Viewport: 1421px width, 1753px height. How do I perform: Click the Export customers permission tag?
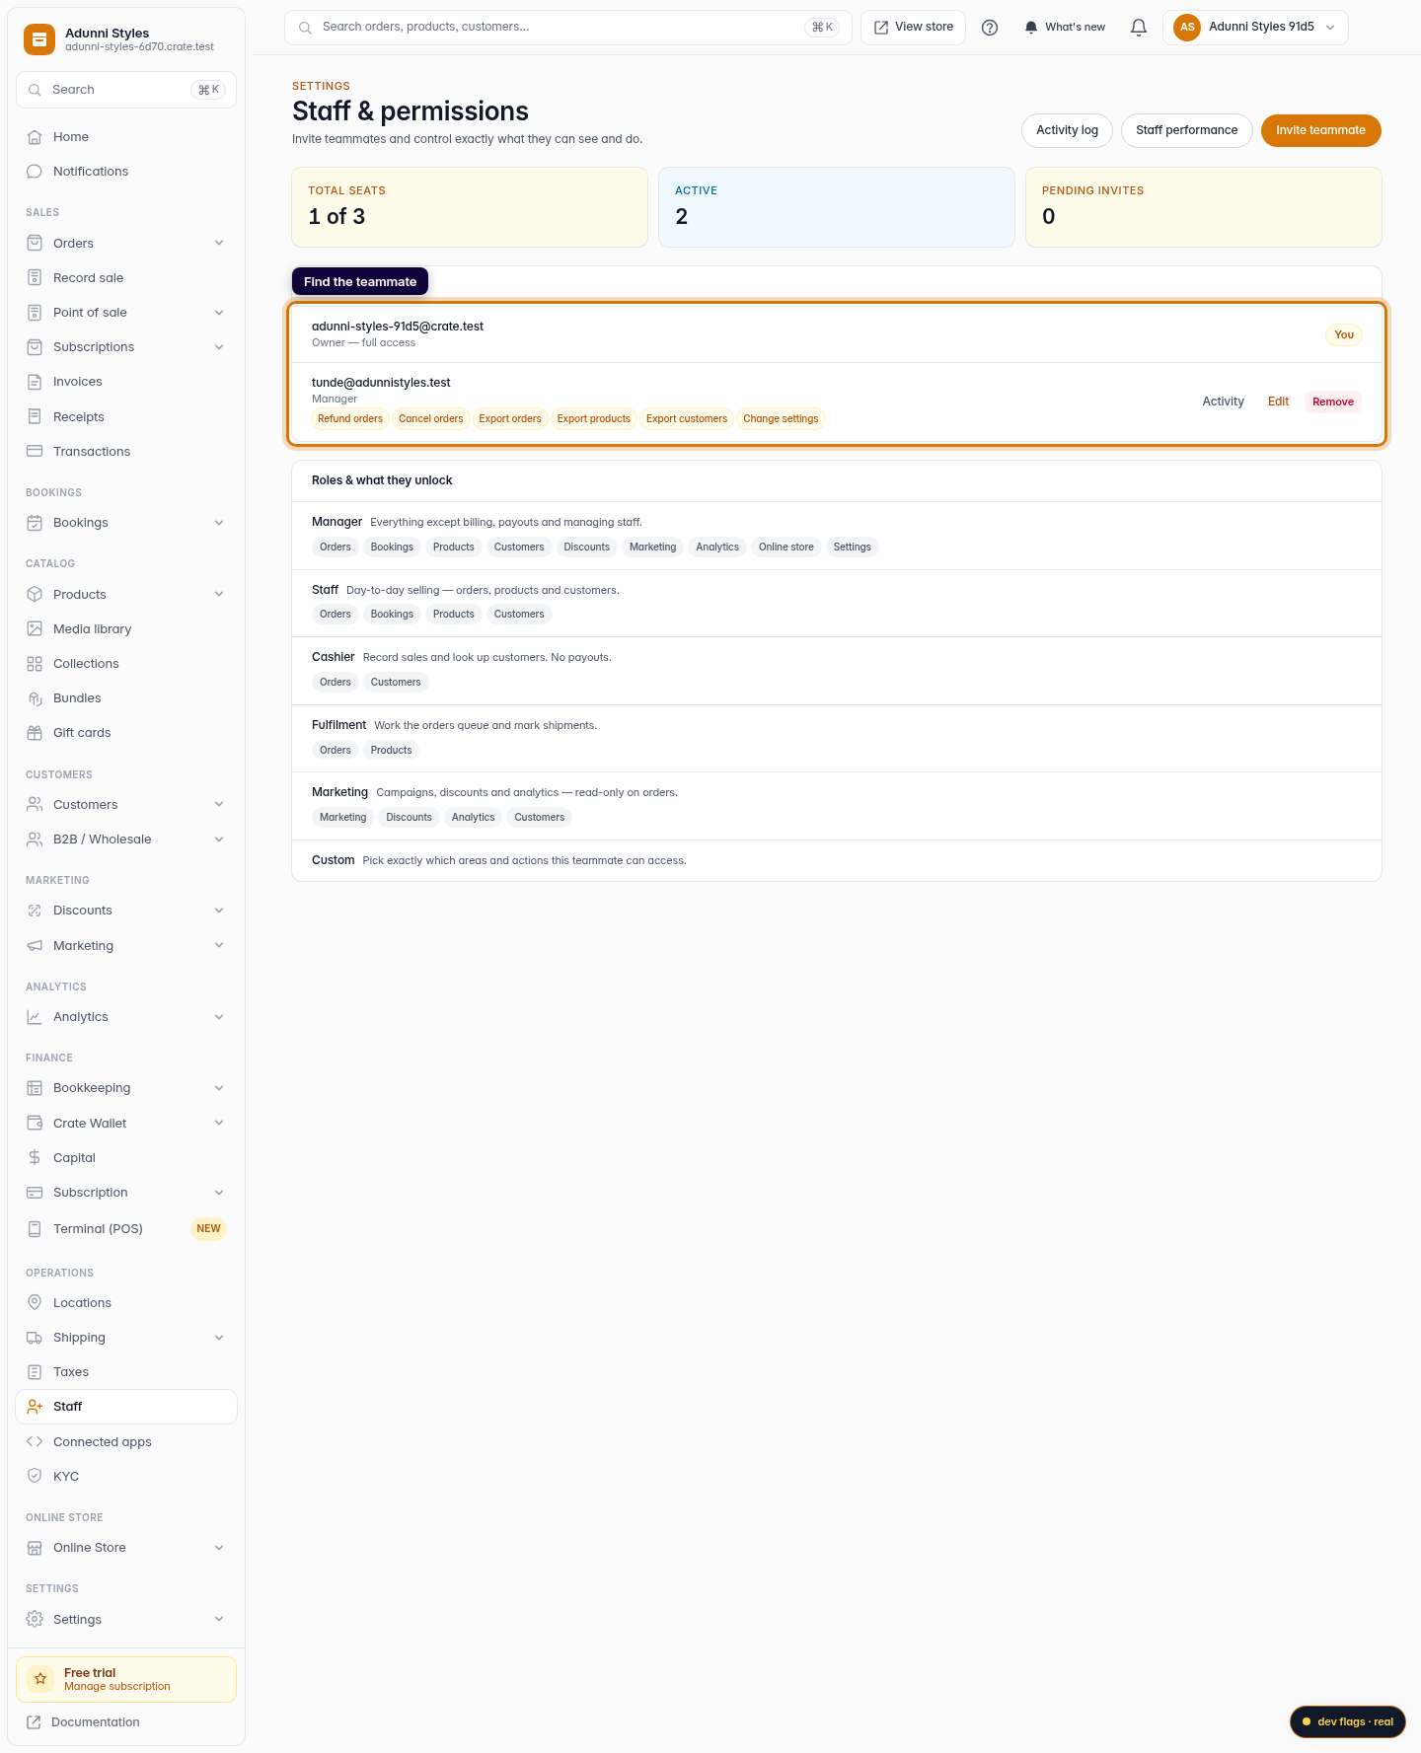pos(687,419)
